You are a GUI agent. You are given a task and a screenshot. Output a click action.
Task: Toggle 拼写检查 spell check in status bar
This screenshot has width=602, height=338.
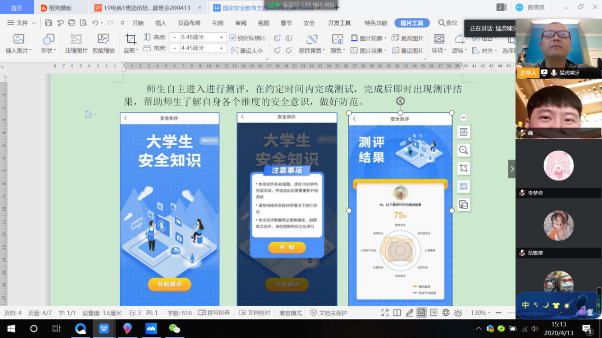tap(214, 313)
